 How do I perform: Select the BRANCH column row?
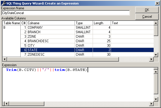point(87,32)
